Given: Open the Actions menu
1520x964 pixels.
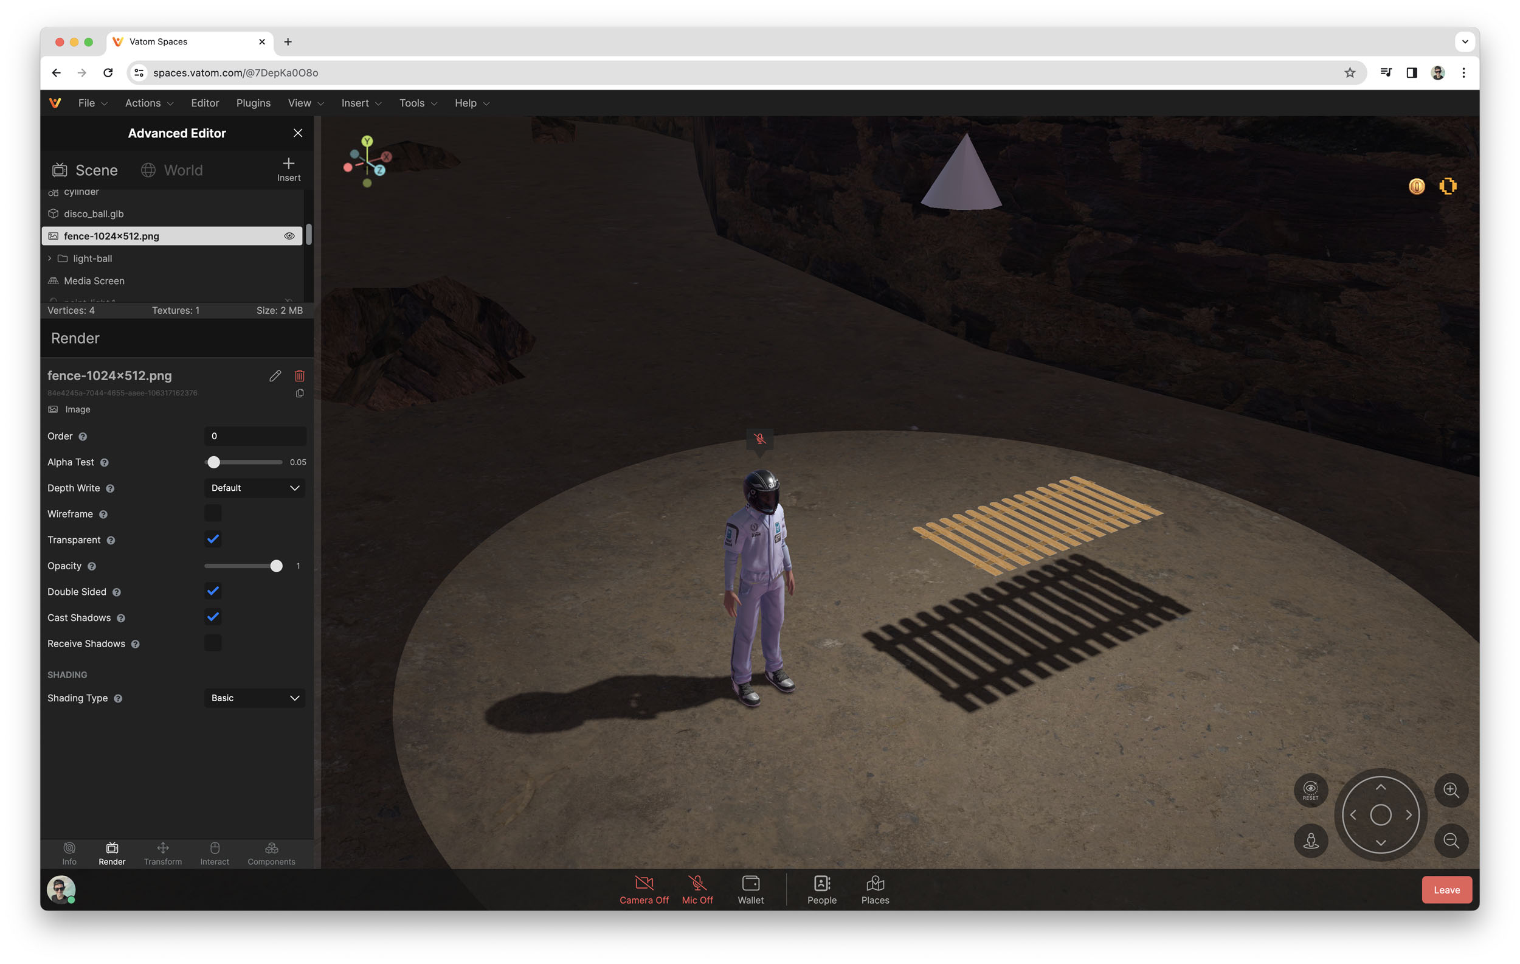Looking at the screenshot, I should [149, 103].
